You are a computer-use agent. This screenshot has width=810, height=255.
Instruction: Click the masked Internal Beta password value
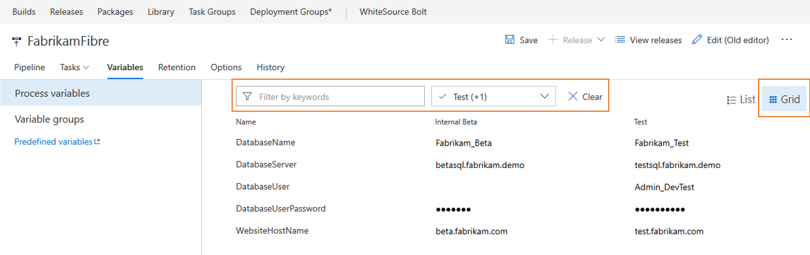coord(453,210)
